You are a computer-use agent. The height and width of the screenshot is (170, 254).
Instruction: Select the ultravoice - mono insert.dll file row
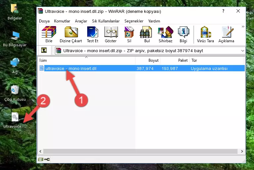click(142, 68)
